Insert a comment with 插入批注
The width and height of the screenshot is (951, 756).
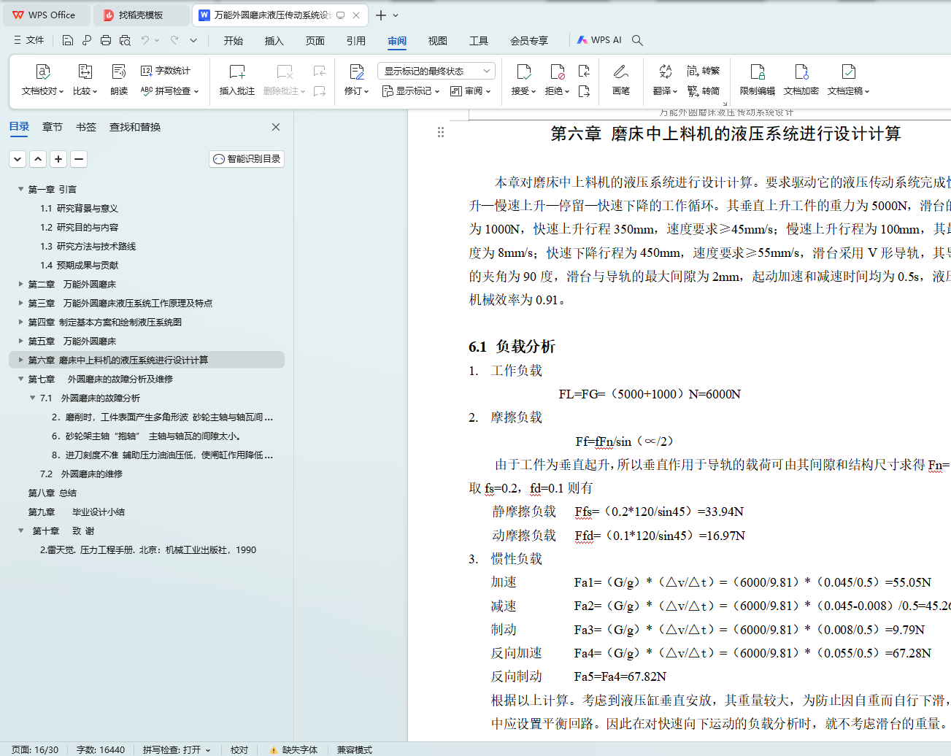(x=237, y=80)
